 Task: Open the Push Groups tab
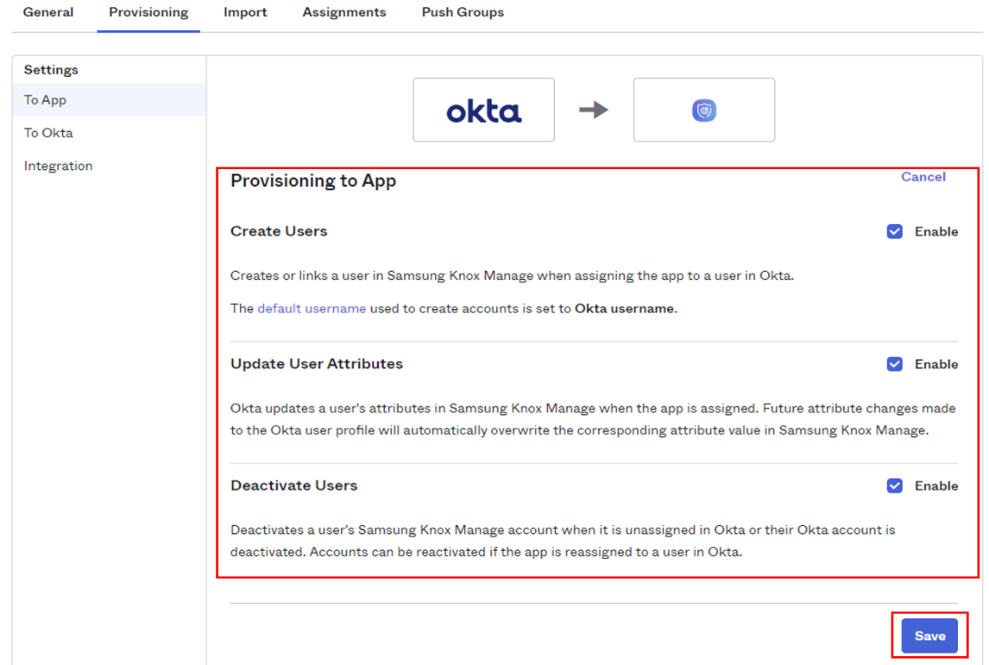(463, 12)
